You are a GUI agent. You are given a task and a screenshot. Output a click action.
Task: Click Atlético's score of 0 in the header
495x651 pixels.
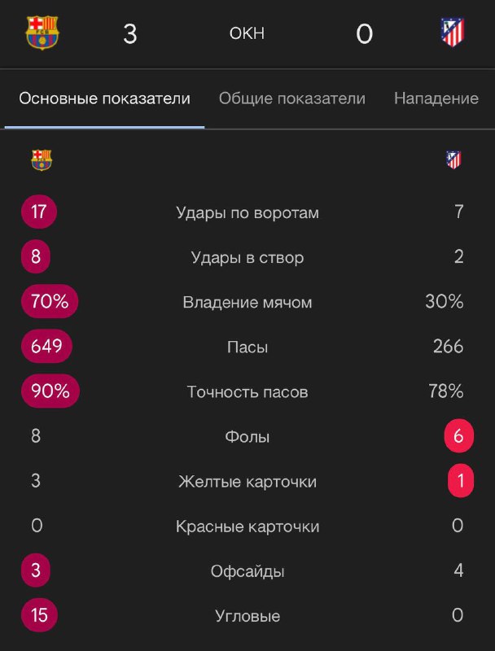pyautogui.click(x=364, y=34)
